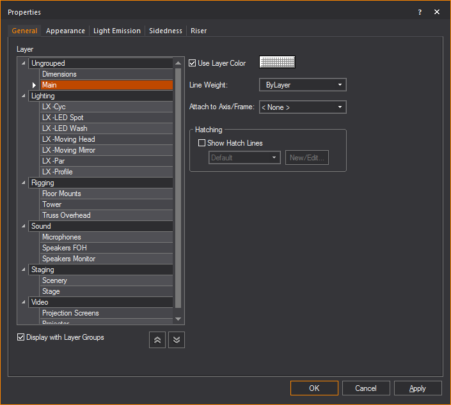The width and height of the screenshot is (451, 405).
Task: Collapse the Lighting layer group
Action: point(24,96)
